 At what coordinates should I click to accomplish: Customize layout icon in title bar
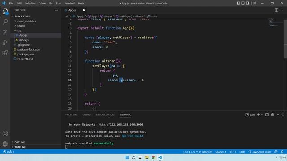point(254,3)
